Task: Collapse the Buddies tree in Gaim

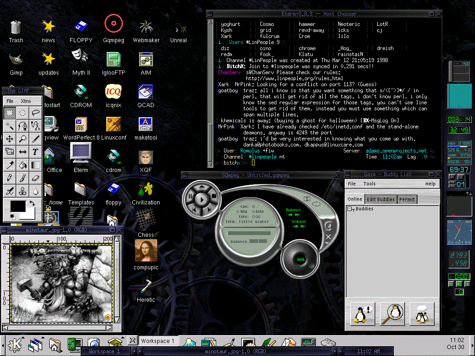Action: tap(350, 209)
